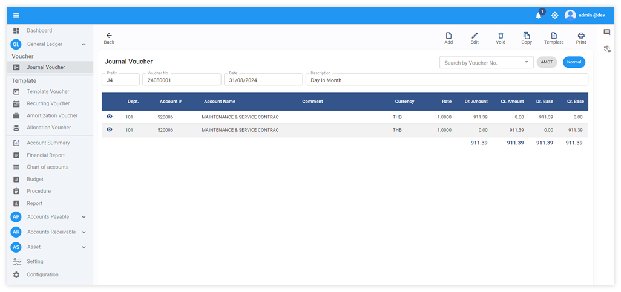Open the comments panel icon at right
Screen dimensions: 621x292
point(607,33)
